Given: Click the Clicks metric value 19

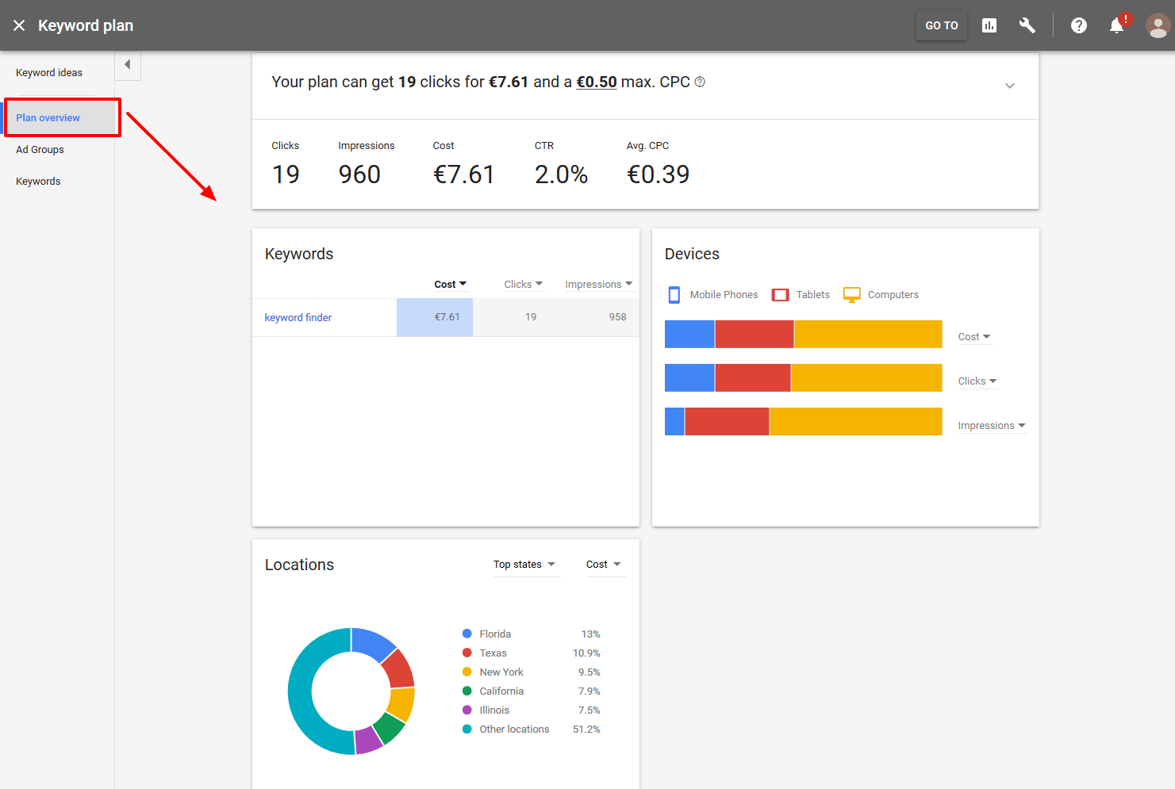Looking at the screenshot, I should [286, 174].
